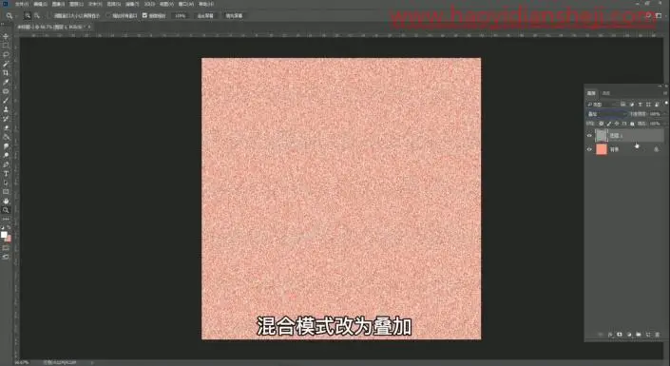This screenshot has height=366, width=670.
Task: Toggle lock position icon
Action: 617,124
